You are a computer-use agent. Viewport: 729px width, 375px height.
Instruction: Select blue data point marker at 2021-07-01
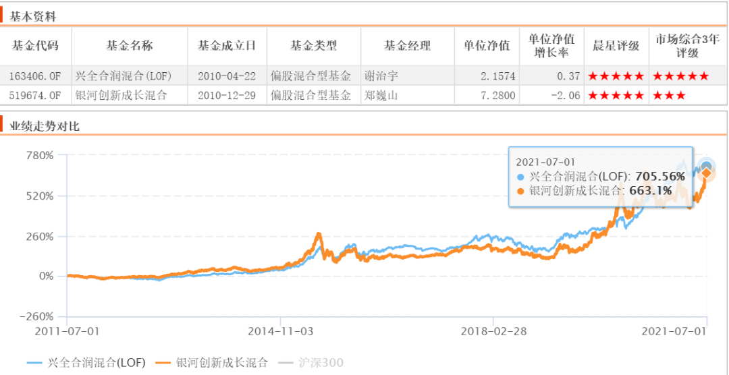pyautogui.click(x=707, y=166)
